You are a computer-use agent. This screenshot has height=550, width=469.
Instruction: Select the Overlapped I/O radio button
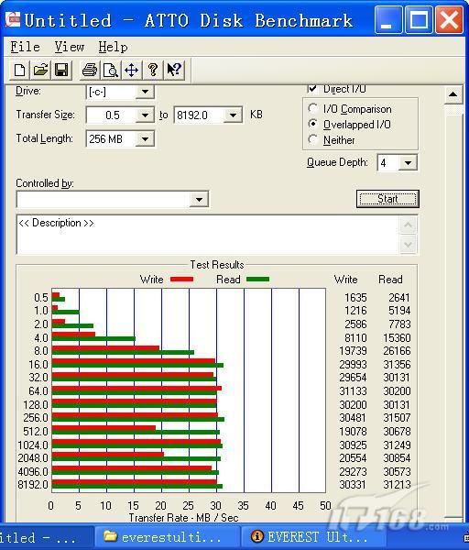click(313, 124)
